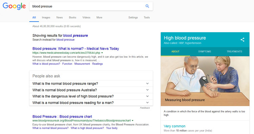Viewport: 254px width, 134px height.
Task: Focus the search box with 'blood pressue'
Action: (91, 6)
